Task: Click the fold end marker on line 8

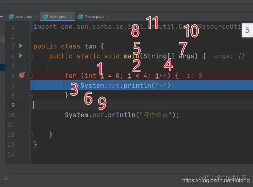Action: click(x=30, y=95)
